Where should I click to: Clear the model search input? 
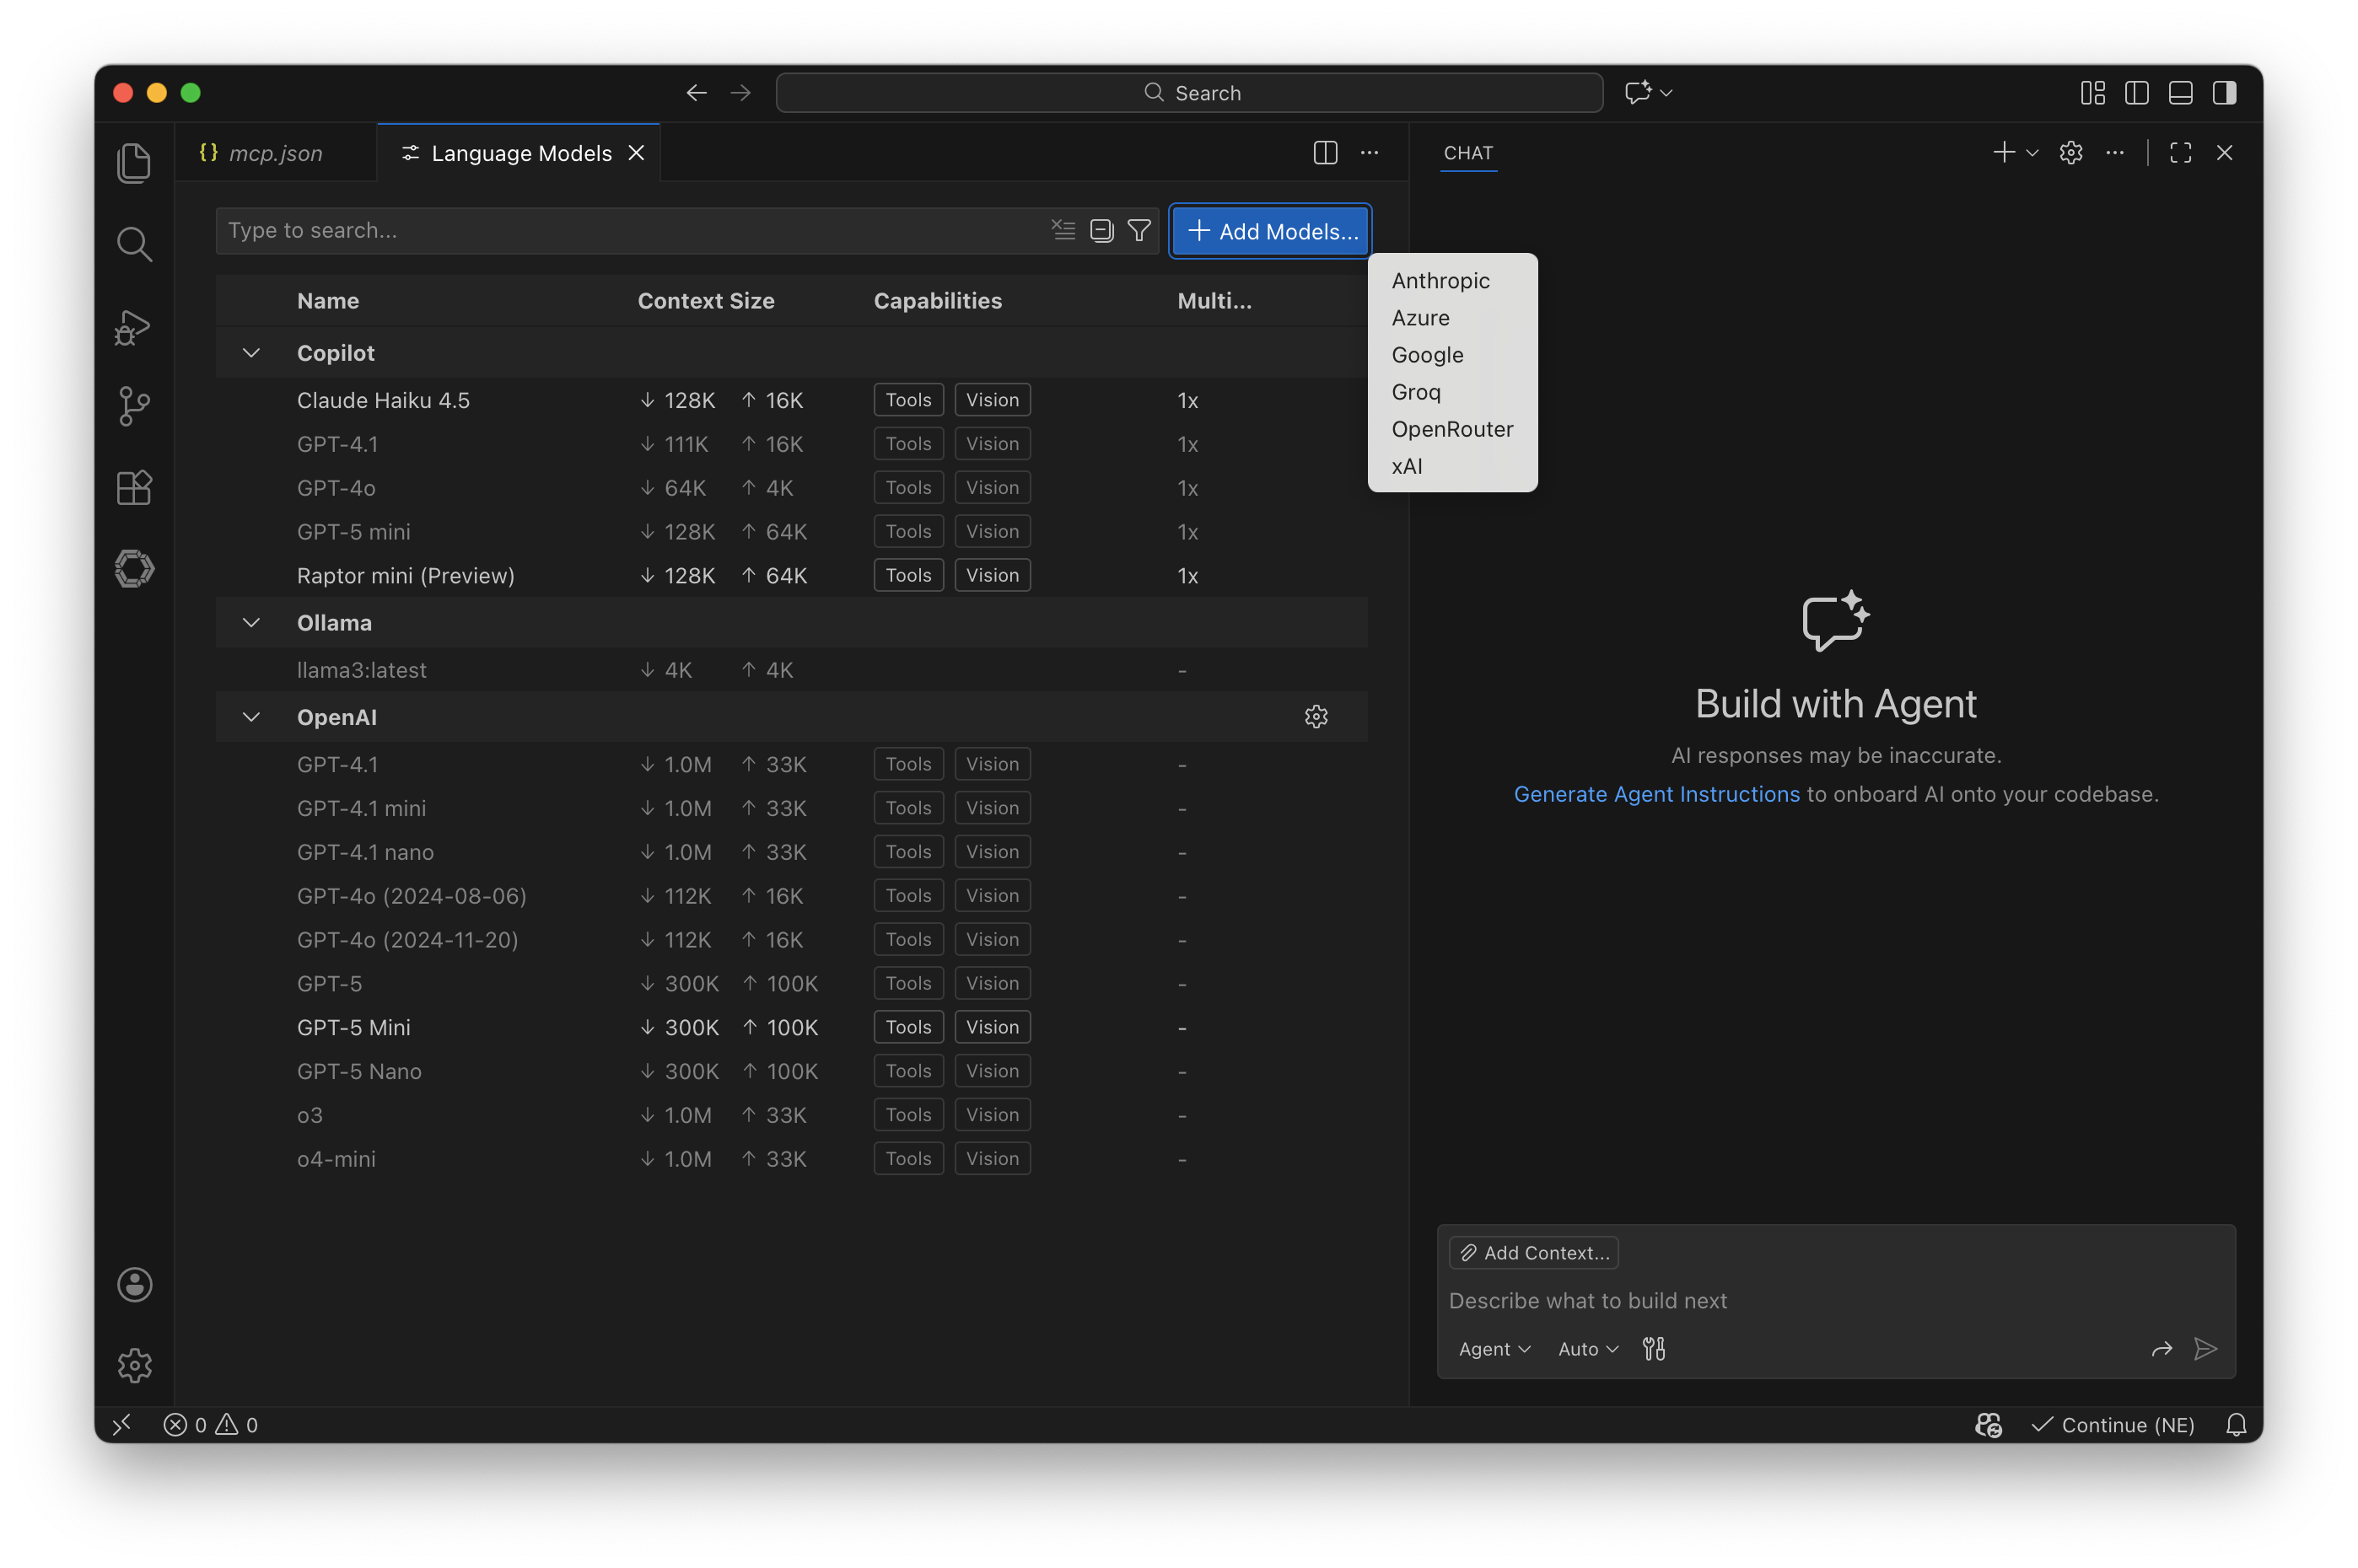[x=1063, y=230]
